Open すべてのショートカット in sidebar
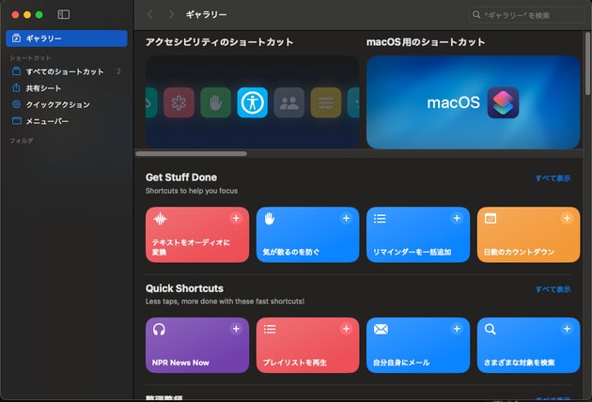The width and height of the screenshot is (592, 402). [67, 71]
